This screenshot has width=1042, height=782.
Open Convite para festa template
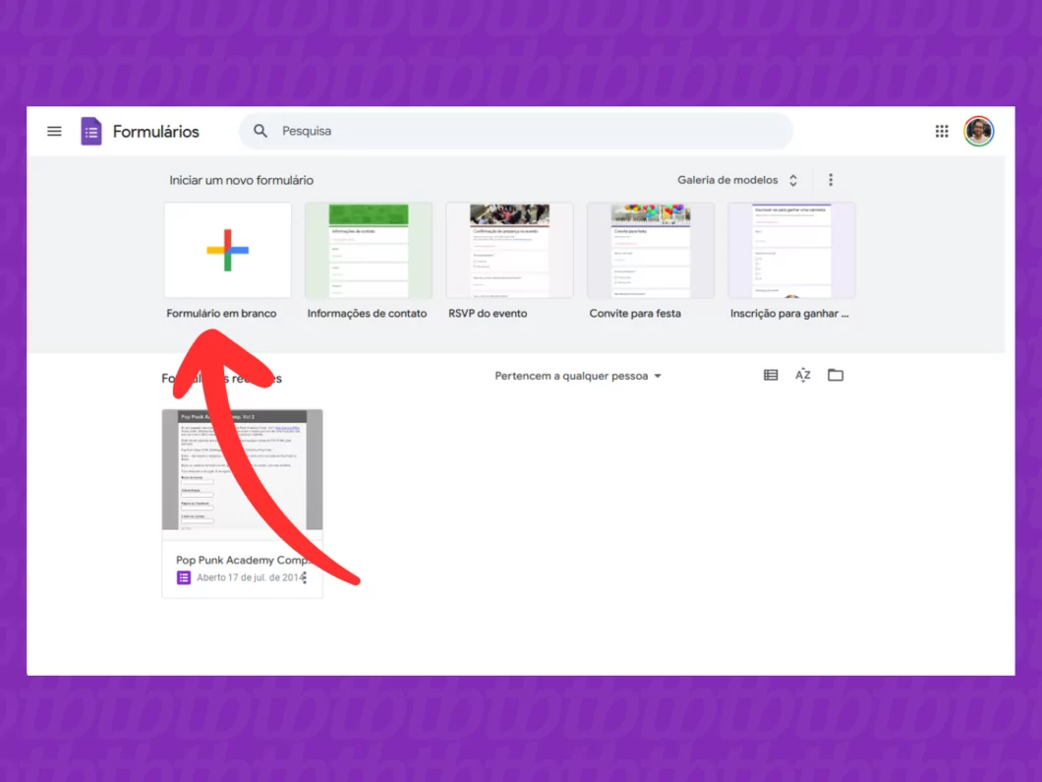pyautogui.click(x=651, y=250)
